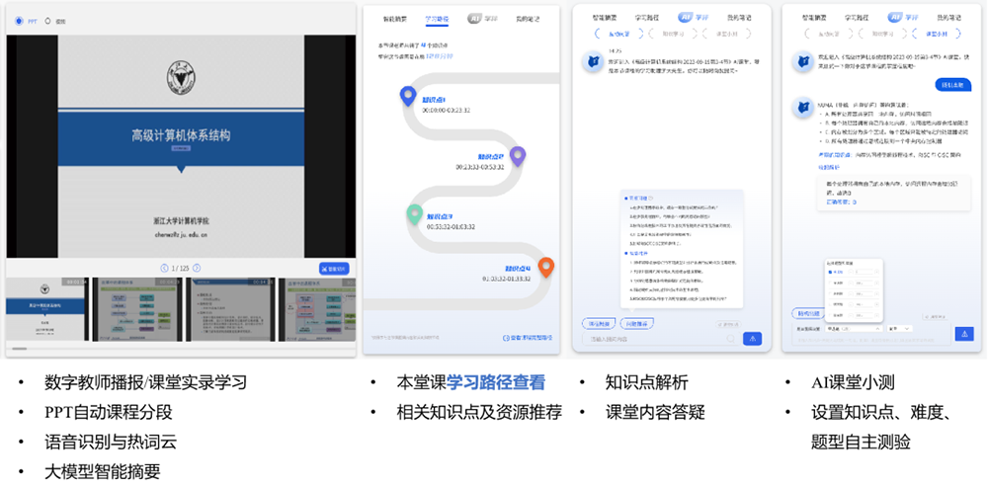This screenshot has width=988, height=488.
Task: Click the 问题推荐 button above input box
Action: [x=638, y=323]
